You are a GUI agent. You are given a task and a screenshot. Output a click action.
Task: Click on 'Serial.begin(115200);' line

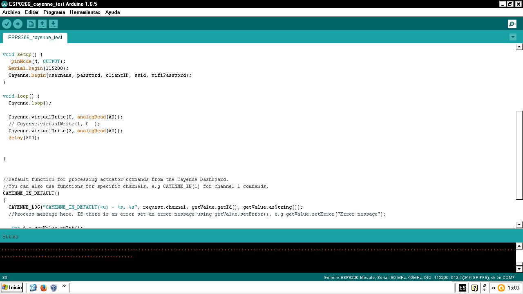point(38,68)
